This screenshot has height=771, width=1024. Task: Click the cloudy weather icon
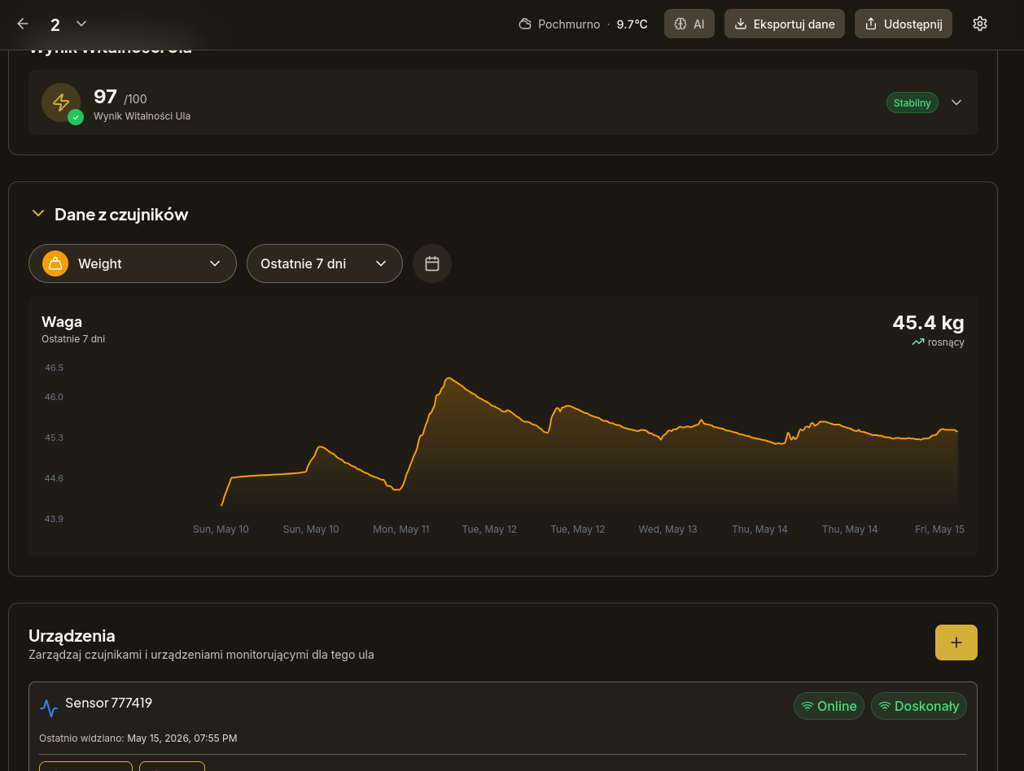(525, 24)
